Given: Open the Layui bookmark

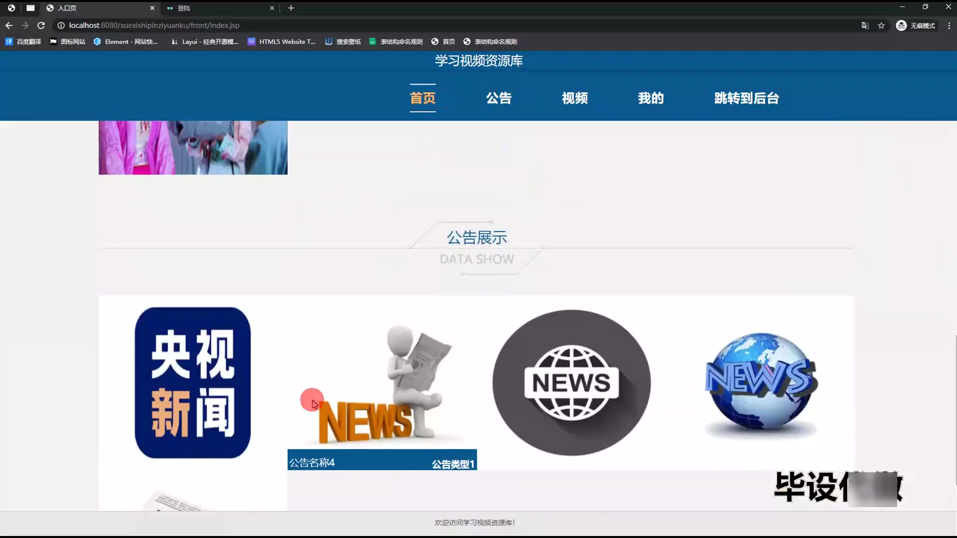Looking at the screenshot, I should 204,42.
